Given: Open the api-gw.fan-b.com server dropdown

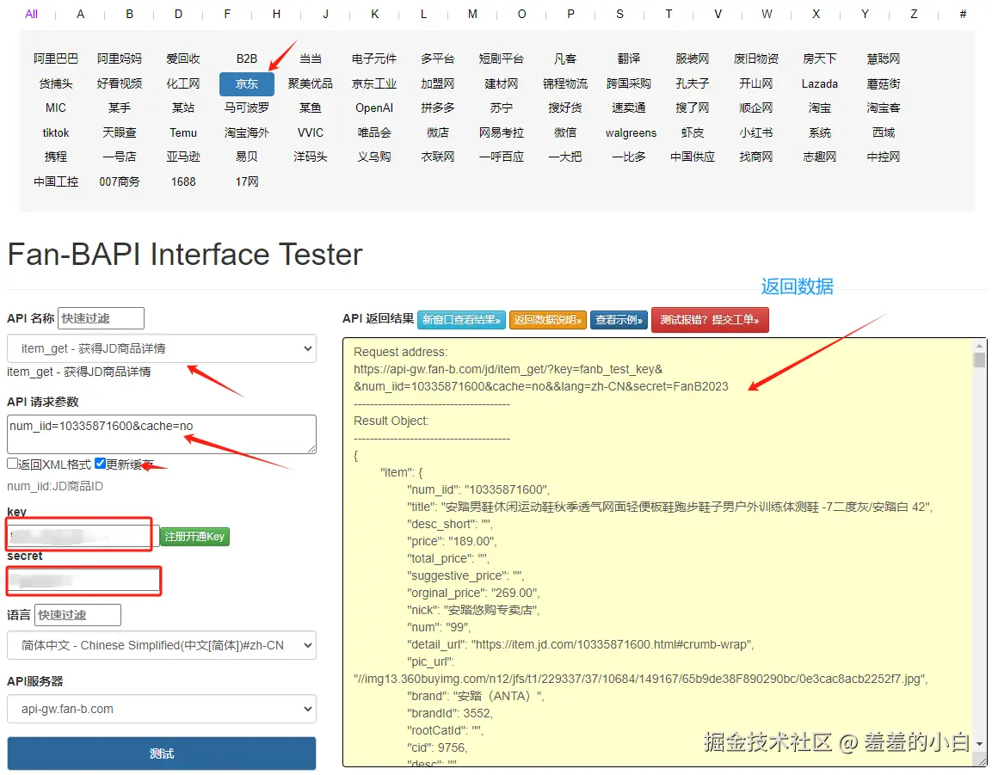Looking at the screenshot, I should [x=162, y=710].
